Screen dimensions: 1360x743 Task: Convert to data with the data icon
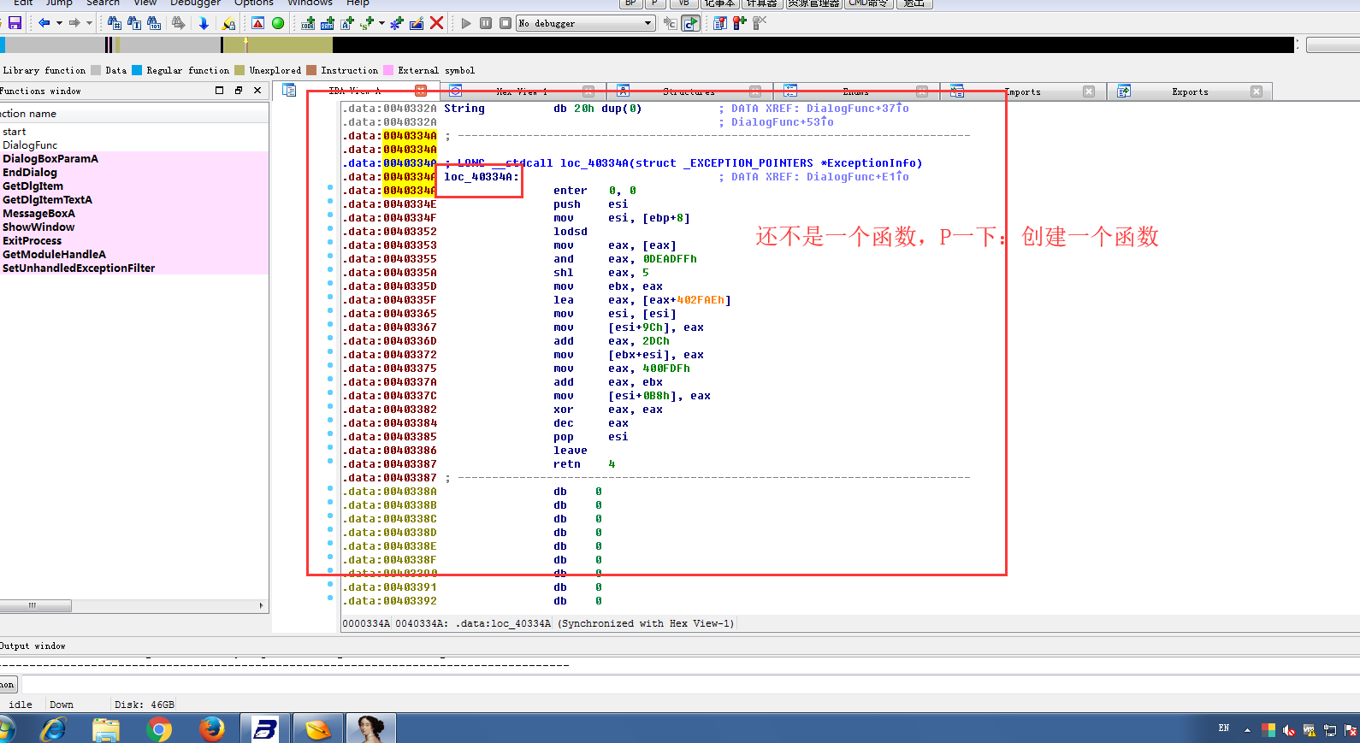click(328, 23)
